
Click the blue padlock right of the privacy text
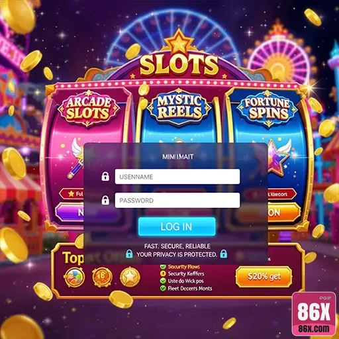tap(224, 254)
